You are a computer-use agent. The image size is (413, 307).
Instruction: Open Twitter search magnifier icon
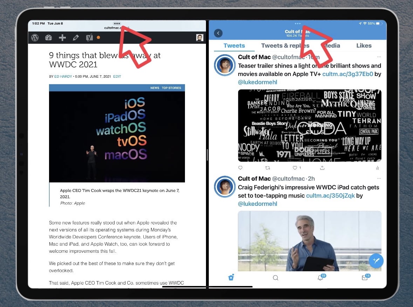click(x=276, y=278)
